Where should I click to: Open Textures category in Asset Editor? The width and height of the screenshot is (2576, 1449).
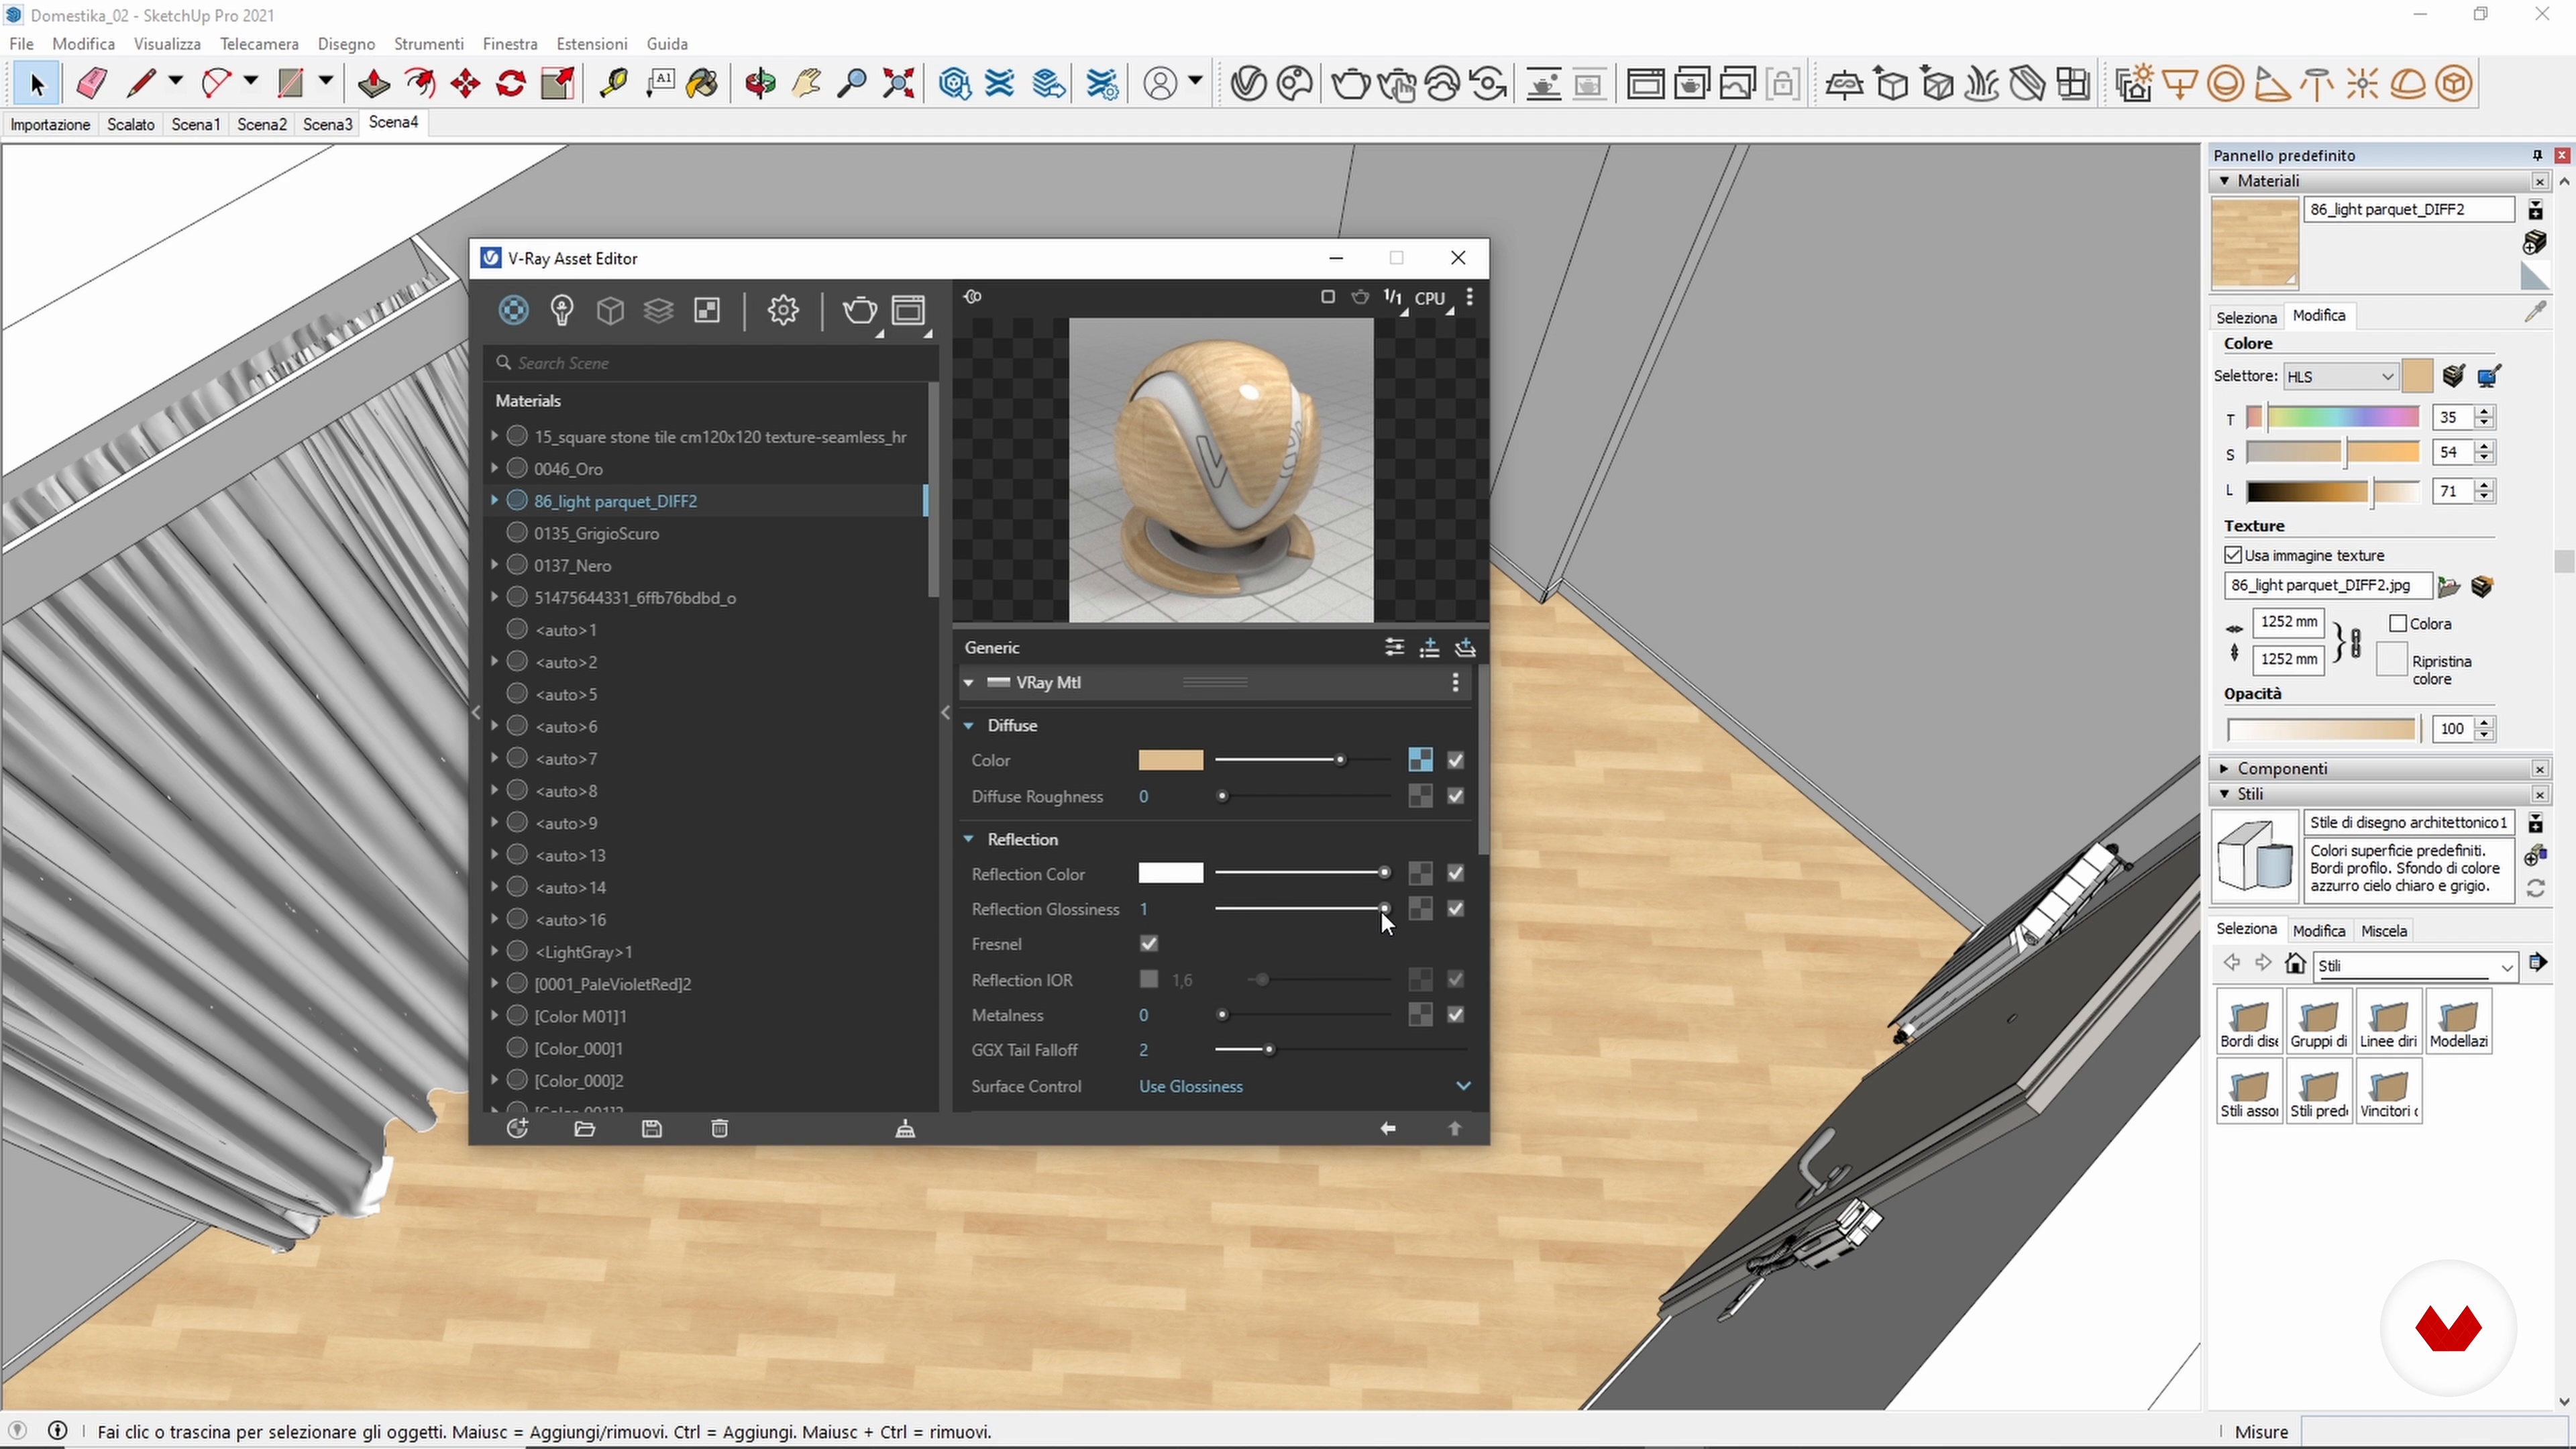click(707, 311)
